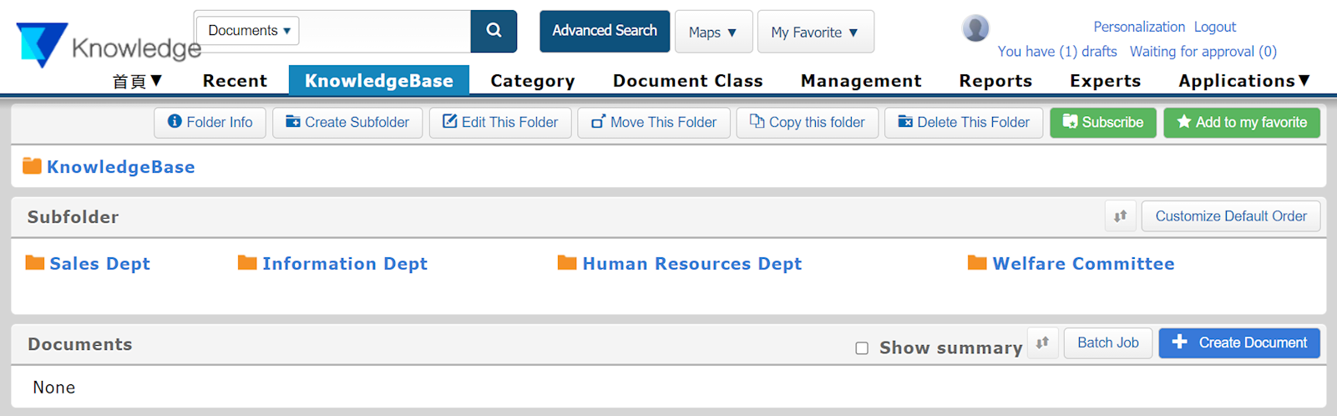Enable the Show summary checkbox
Image resolution: width=1337 pixels, height=416 pixels.
[x=862, y=348]
